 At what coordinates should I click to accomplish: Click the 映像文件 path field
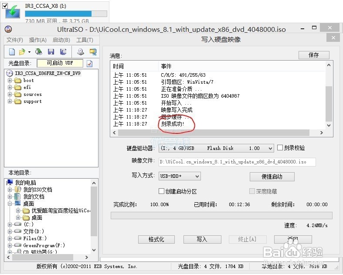tap(237, 162)
